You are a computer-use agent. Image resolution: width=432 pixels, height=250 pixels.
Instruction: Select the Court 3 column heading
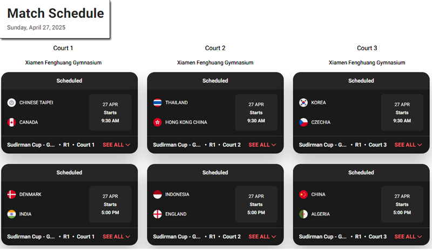[367, 48]
